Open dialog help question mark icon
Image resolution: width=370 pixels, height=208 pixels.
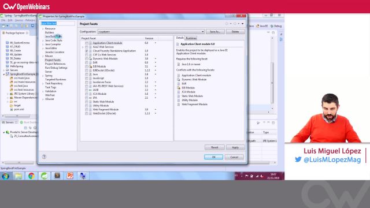click(x=44, y=157)
